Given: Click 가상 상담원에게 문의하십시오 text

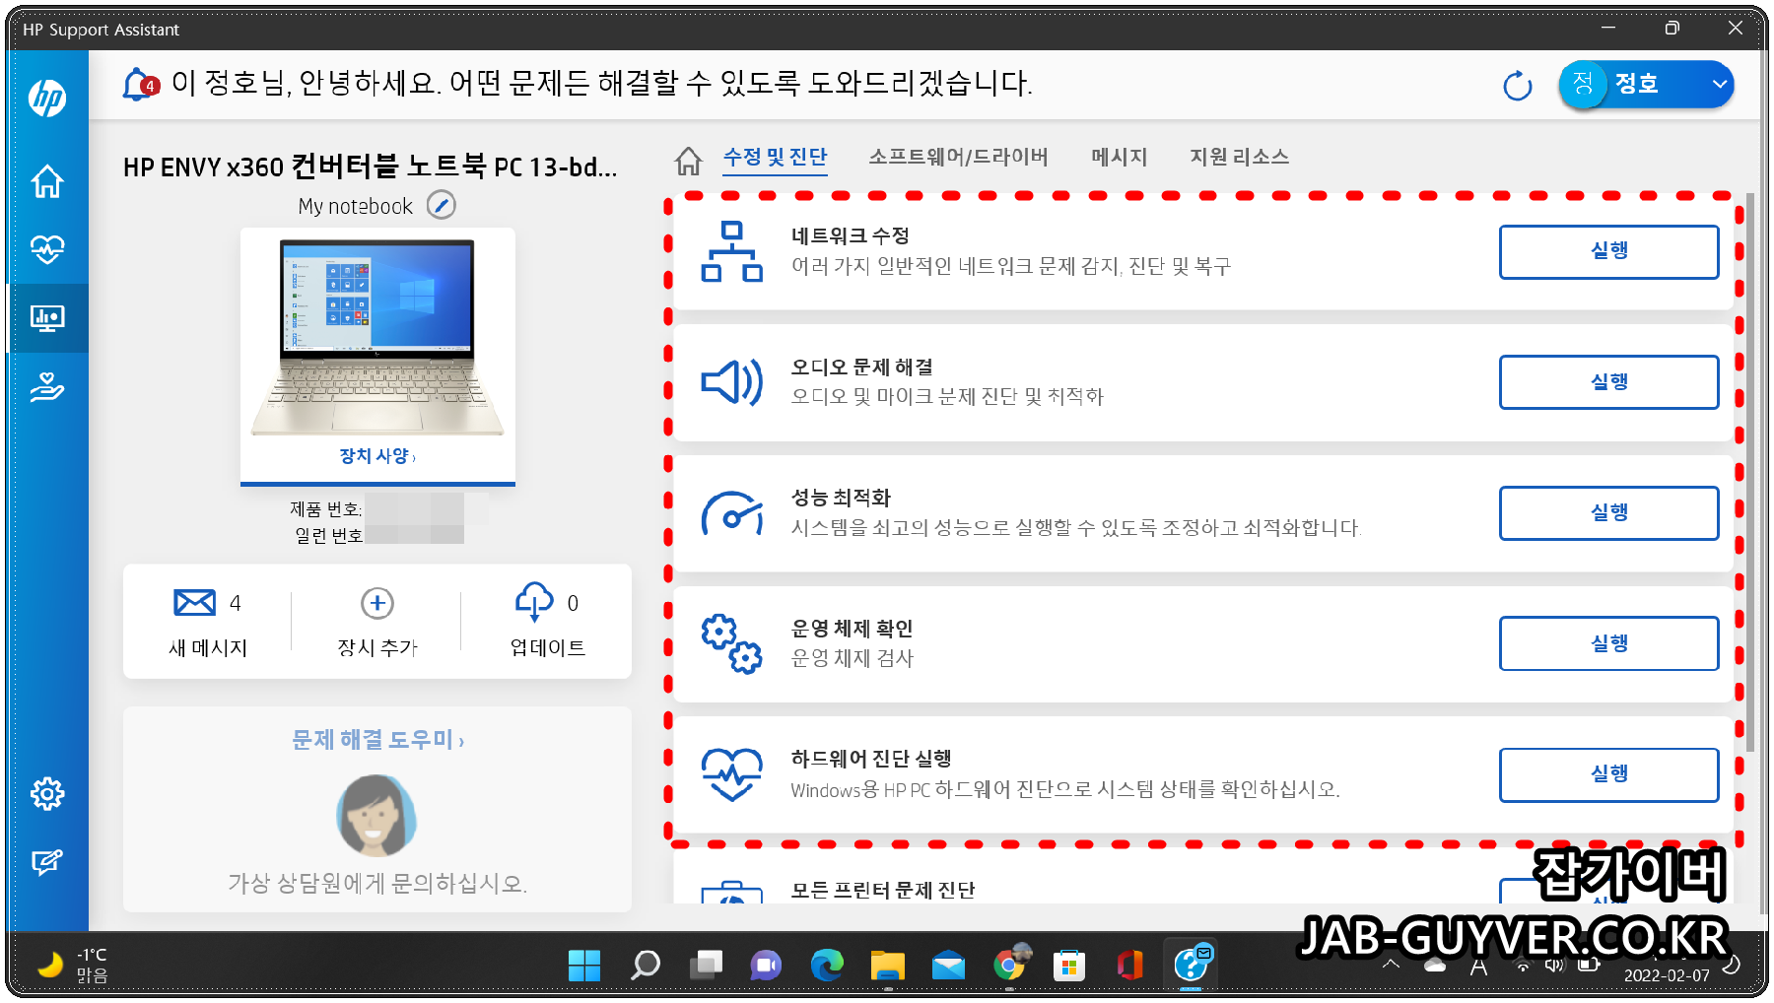Looking at the screenshot, I should 377,883.
